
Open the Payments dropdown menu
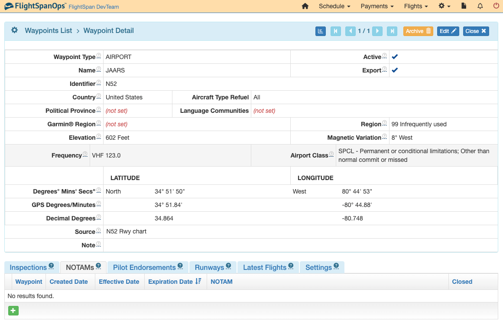tap(376, 7)
